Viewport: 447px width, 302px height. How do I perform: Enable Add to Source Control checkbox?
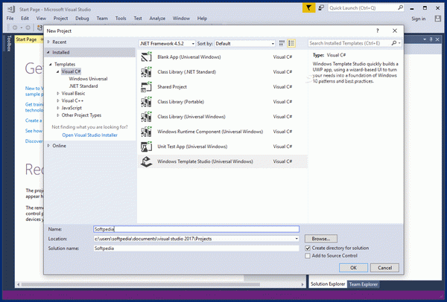tap(308, 256)
